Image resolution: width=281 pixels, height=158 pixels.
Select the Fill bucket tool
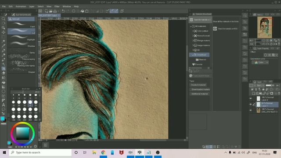(x=4, y=83)
